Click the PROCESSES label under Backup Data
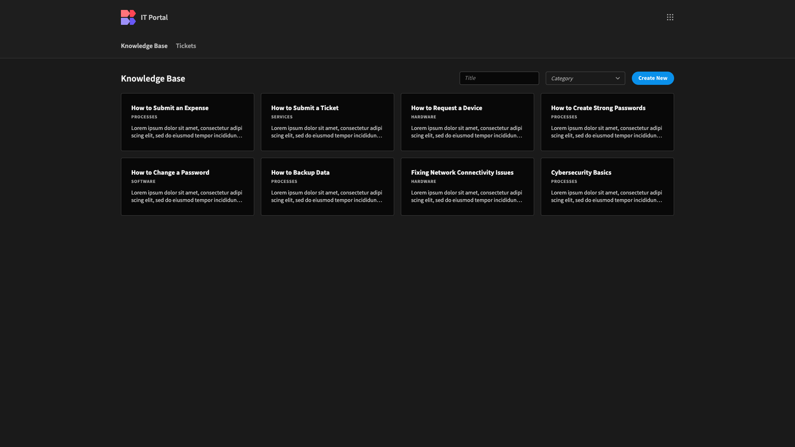The image size is (795, 447). point(284,181)
